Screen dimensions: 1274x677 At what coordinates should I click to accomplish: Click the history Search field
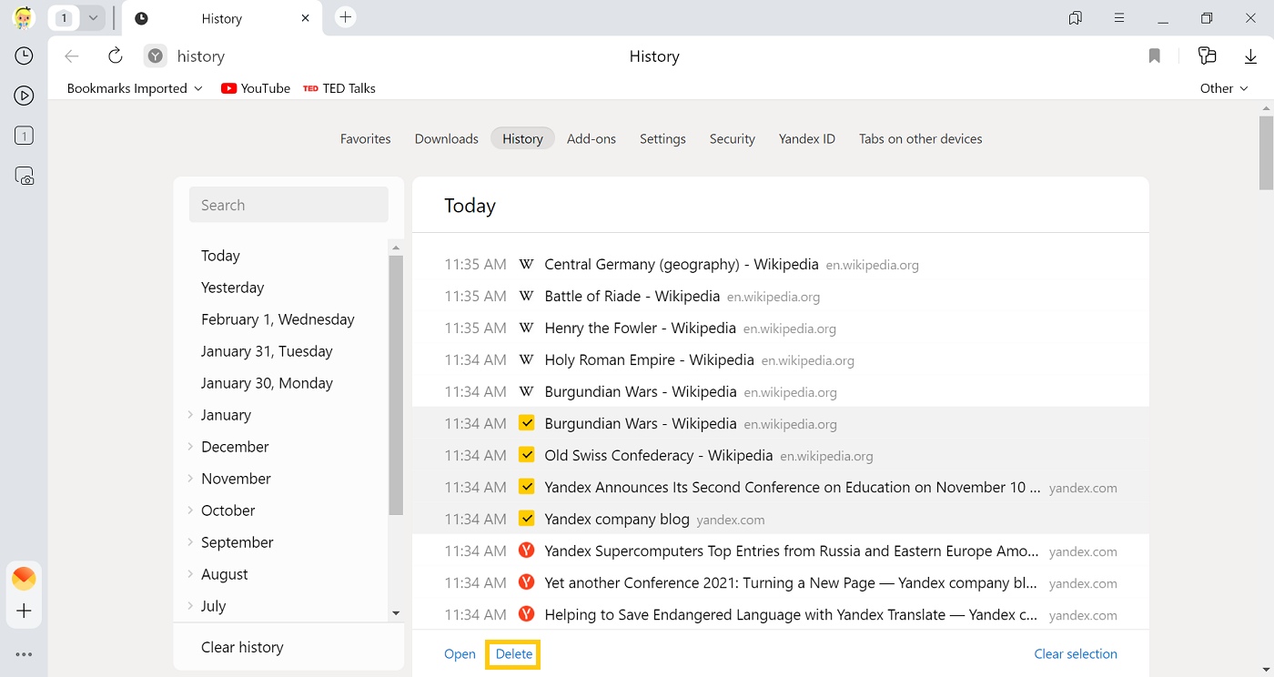tap(288, 205)
